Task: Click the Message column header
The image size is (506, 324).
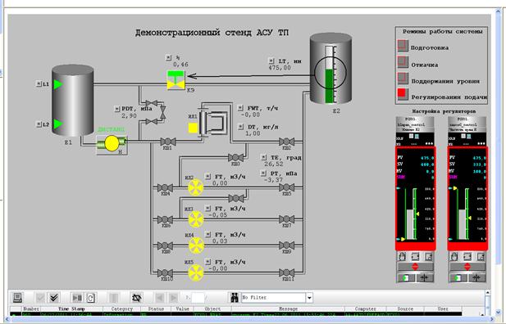Action: 288,308
